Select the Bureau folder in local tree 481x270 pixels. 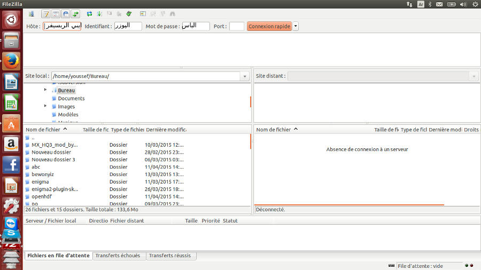point(66,90)
